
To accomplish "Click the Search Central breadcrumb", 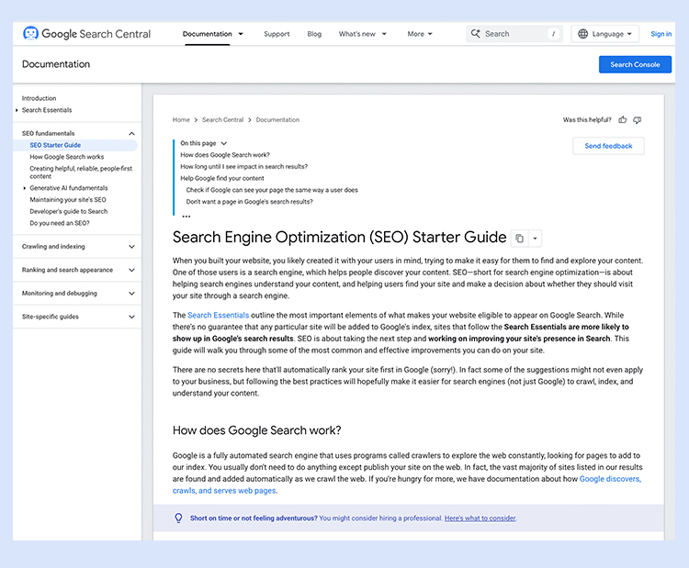I will tap(223, 120).
